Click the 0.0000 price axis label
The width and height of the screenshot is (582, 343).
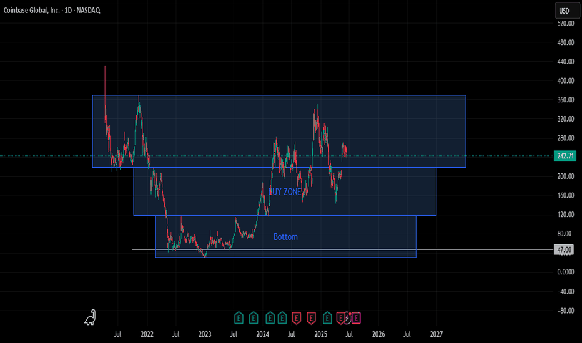[565, 272]
